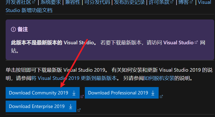Image resolution: width=215 pixels, height=117 pixels.
Task: Open 将 Visual Studio 2019 更新到最新版本 link
Action: click(74, 78)
